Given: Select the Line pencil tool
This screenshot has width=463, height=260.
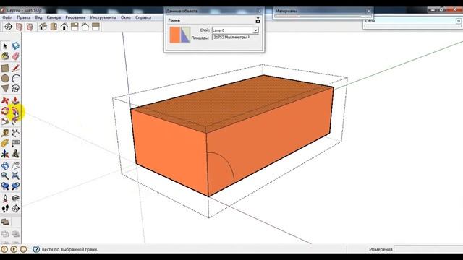Looking at the screenshot, I should (x=16, y=68).
